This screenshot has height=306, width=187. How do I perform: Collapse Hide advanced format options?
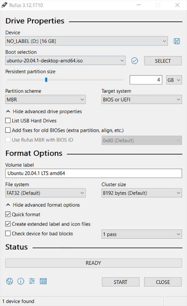43,205
